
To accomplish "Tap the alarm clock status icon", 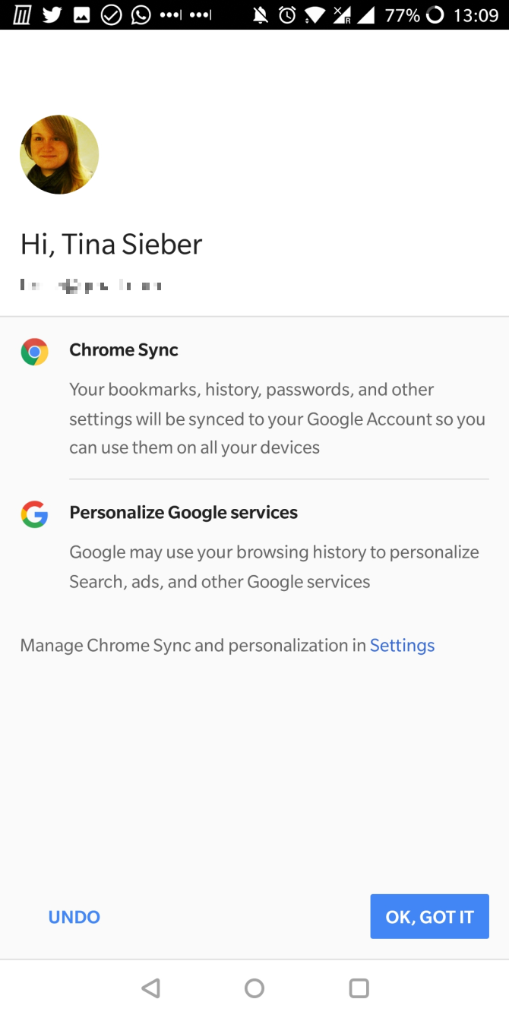I will (287, 15).
